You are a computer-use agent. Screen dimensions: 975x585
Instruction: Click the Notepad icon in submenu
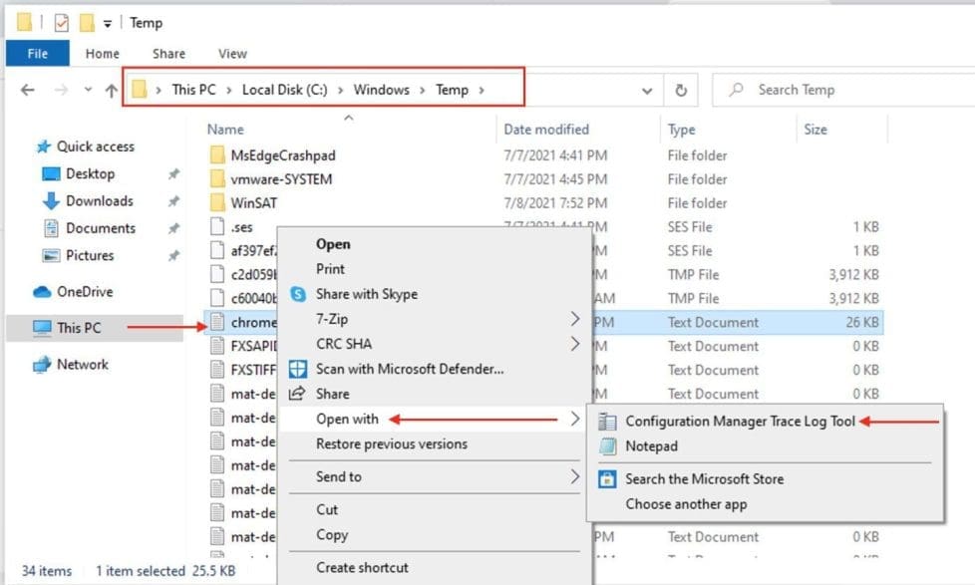(606, 446)
